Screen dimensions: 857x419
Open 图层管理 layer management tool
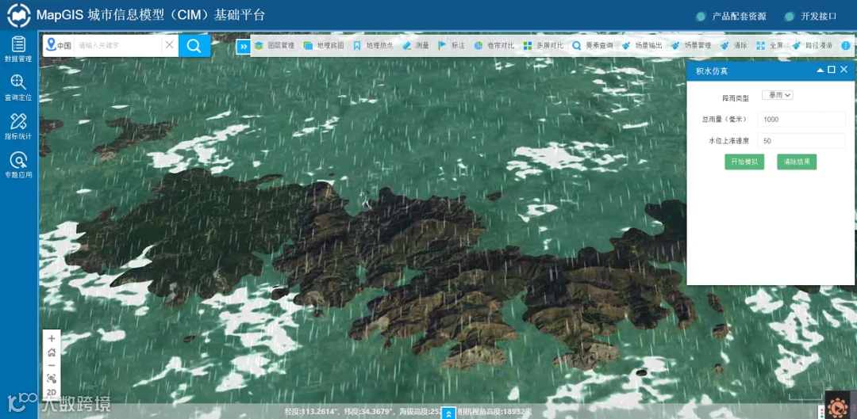click(275, 47)
